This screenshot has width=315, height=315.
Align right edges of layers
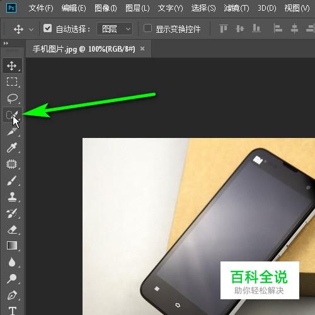[310, 28]
